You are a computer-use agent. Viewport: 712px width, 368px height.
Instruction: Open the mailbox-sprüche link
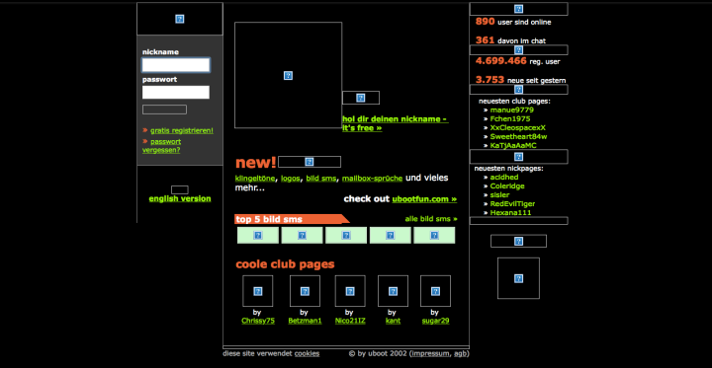pos(373,179)
